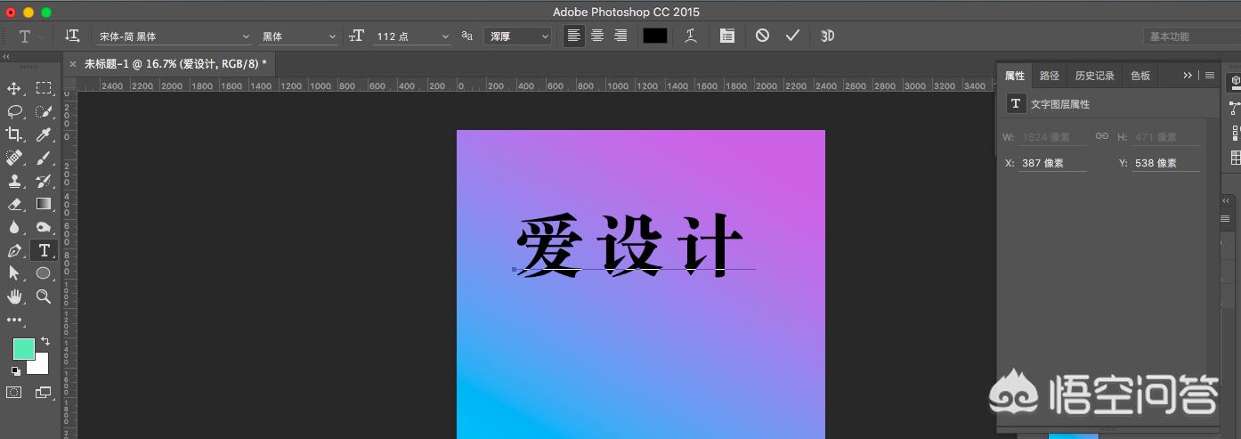Viewport: 1241px width, 439px height.
Task: Cancel current text edits
Action: 762,36
